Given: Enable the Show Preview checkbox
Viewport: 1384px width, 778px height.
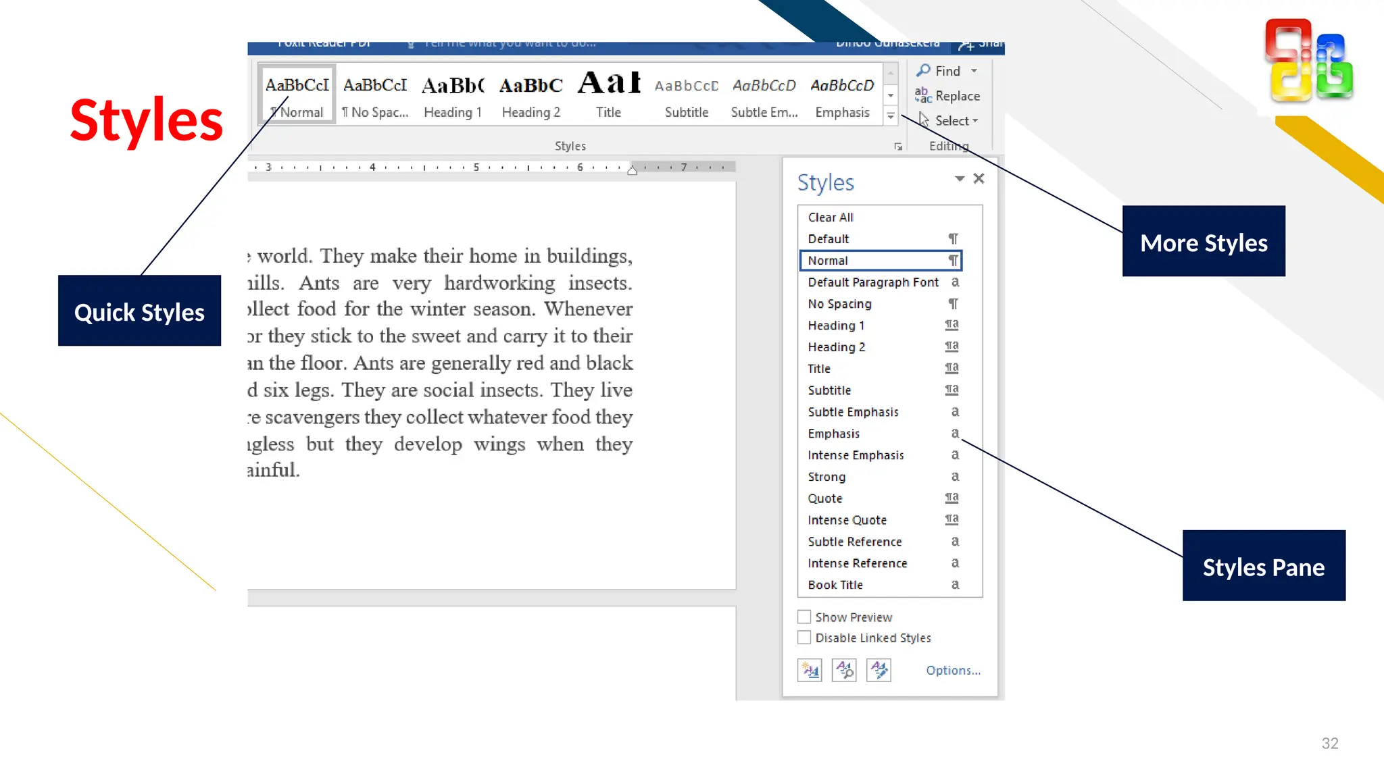Looking at the screenshot, I should [x=804, y=617].
